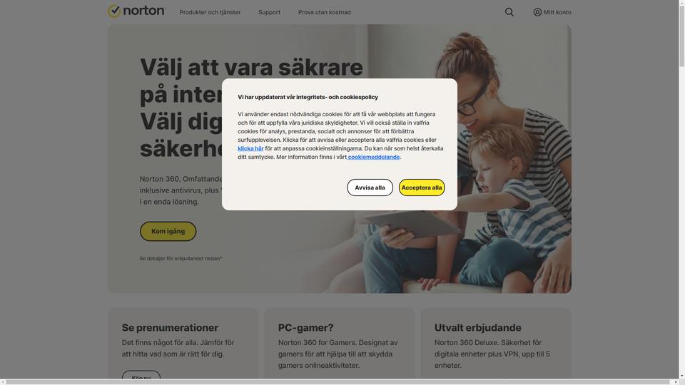This screenshot has height=385, width=685.
Task: Click the PC-gamer? card heading
Action: coord(306,328)
